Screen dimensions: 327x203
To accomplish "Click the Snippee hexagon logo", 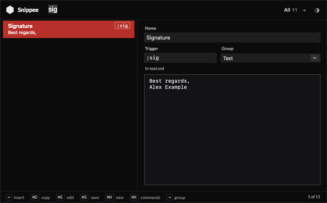I will click(x=10, y=10).
